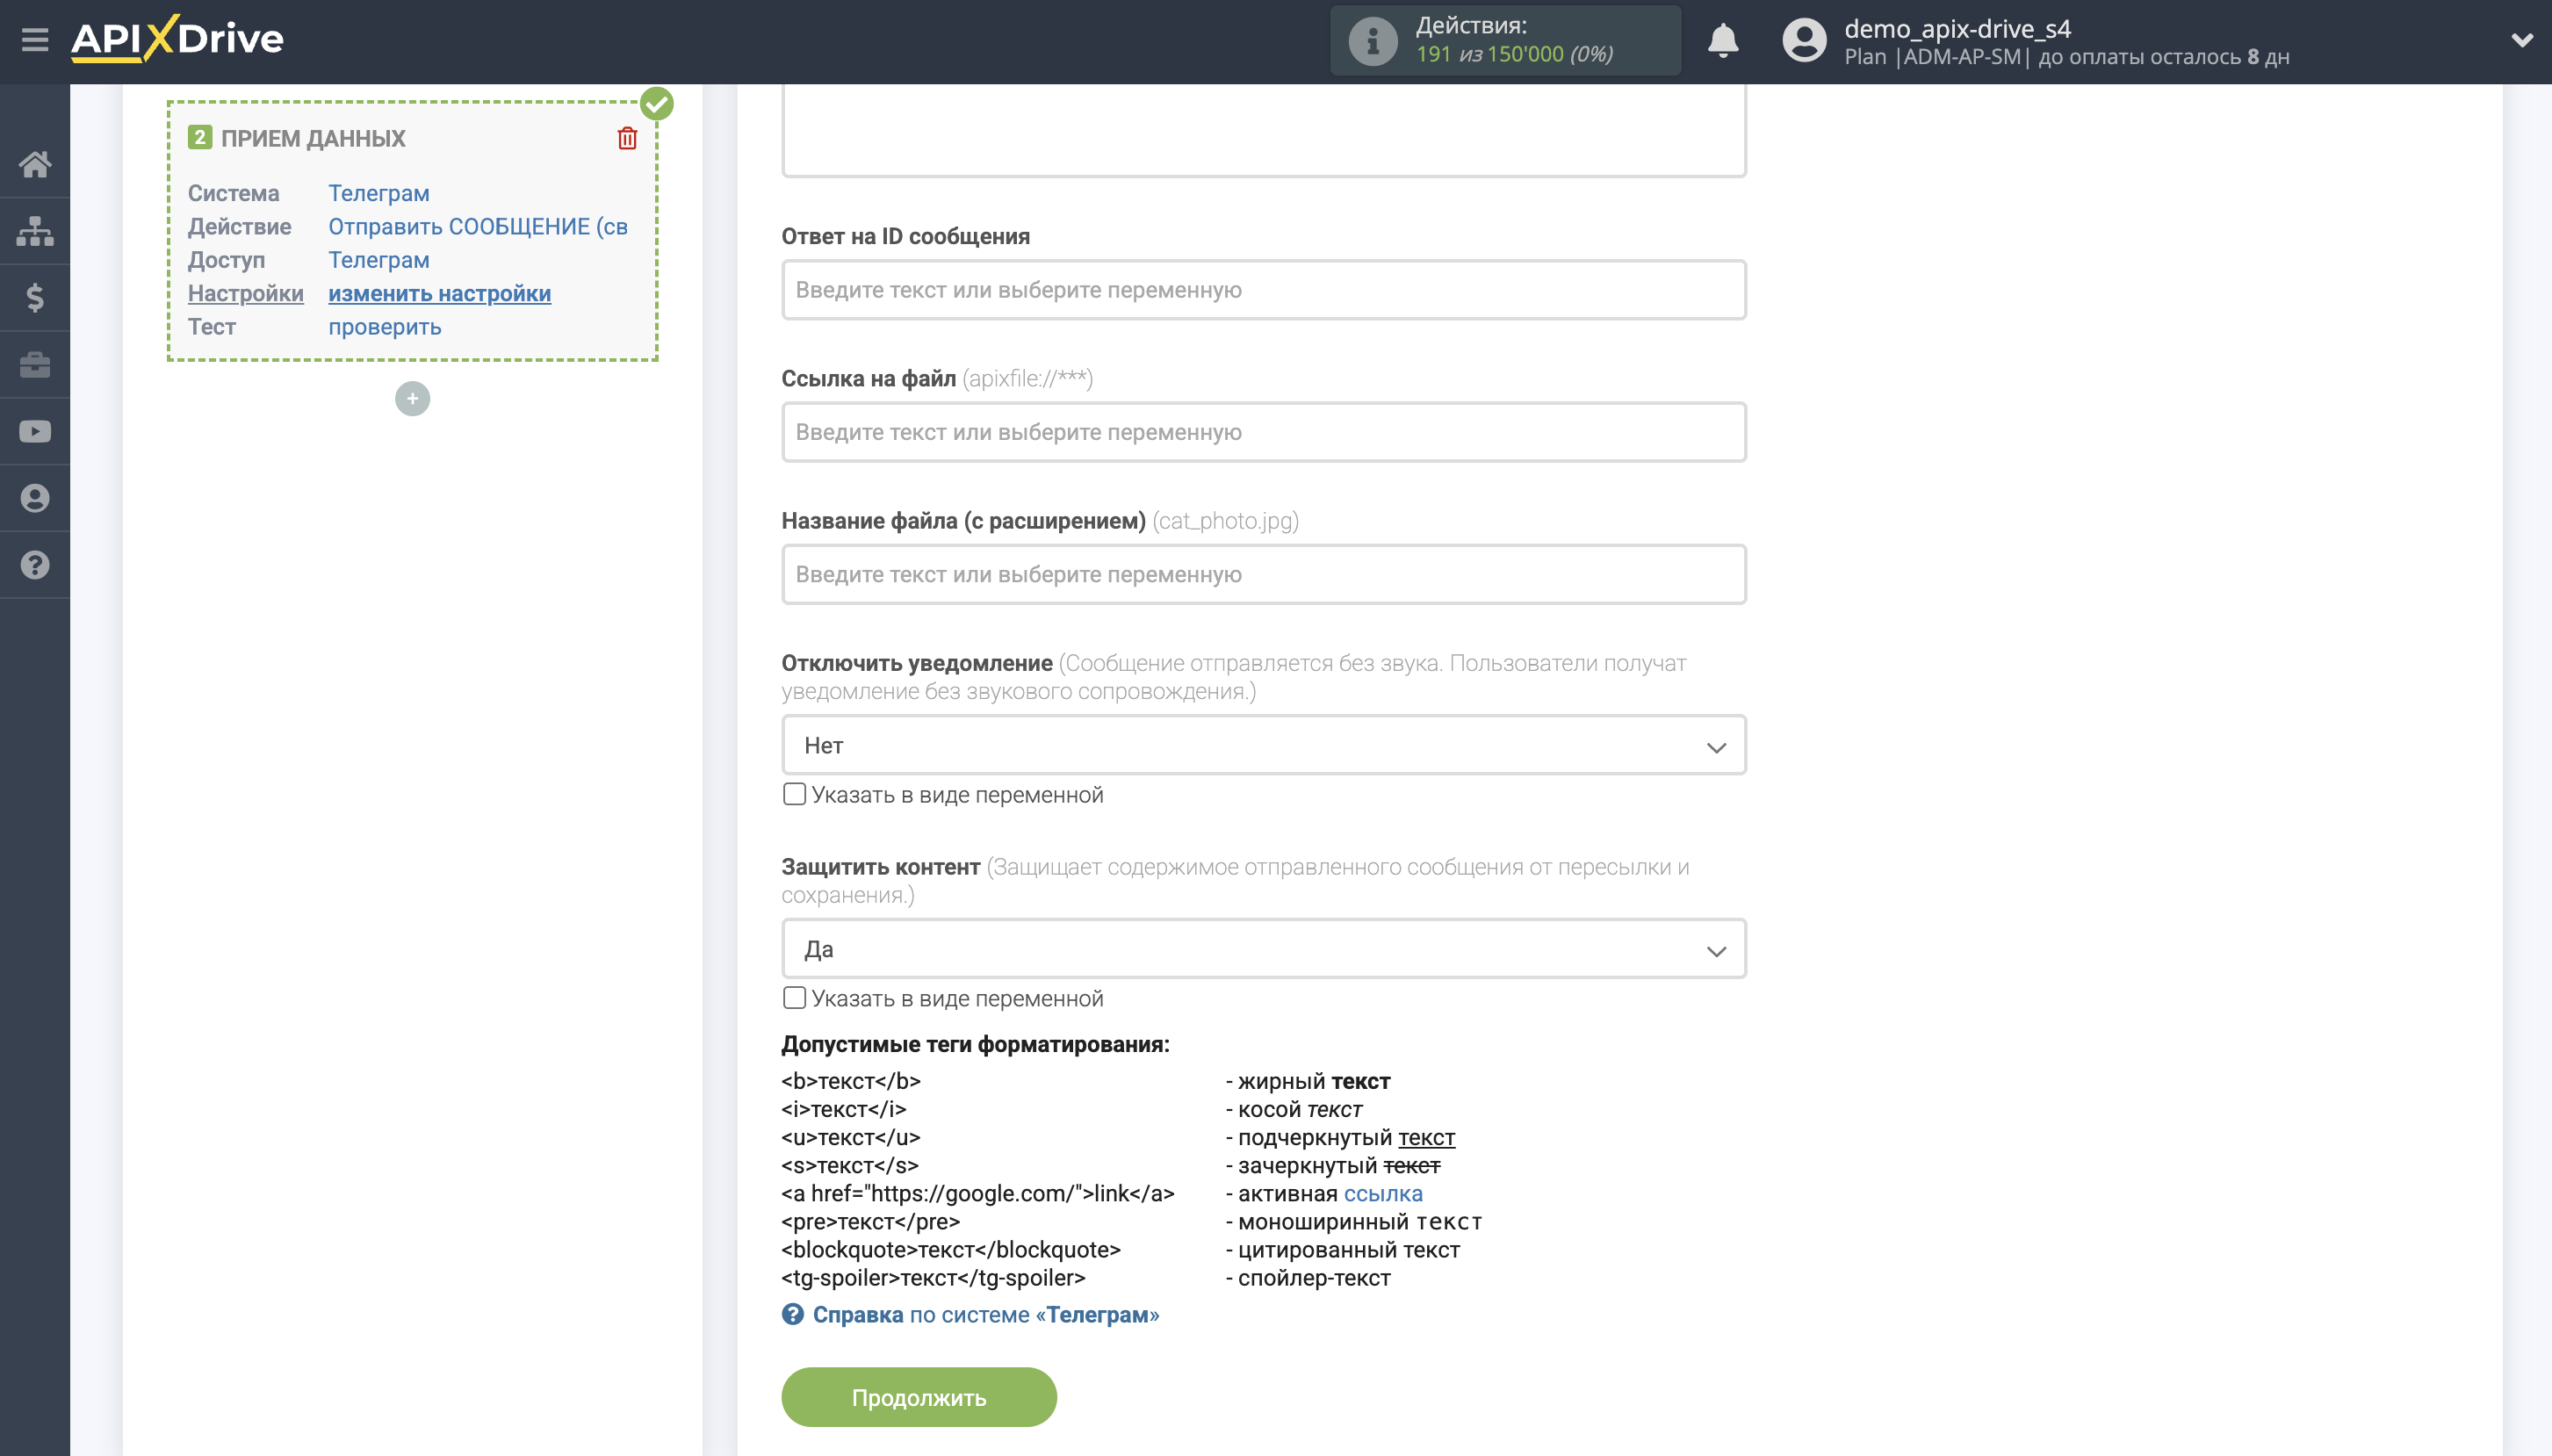This screenshot has width=2552, height=1456.
Task: Enable variable checkbox under Защитить контент
Action: [794, 998]
